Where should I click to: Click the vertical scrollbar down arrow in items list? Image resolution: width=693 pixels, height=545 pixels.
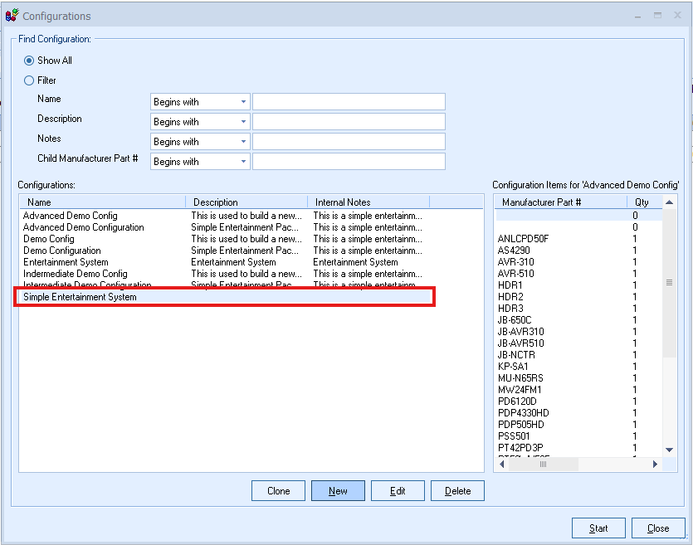click(670, 450)
